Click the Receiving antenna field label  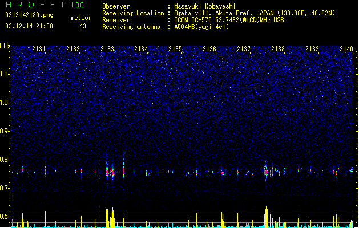pos(131,27)
